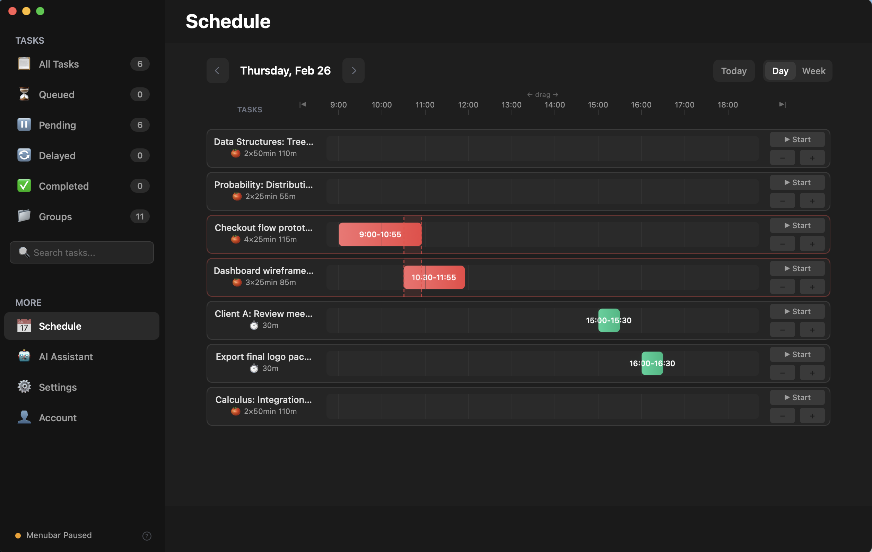The image size is (872, 552).
Task: Select the Queued hourglass icon
Action: coord(24,94)
